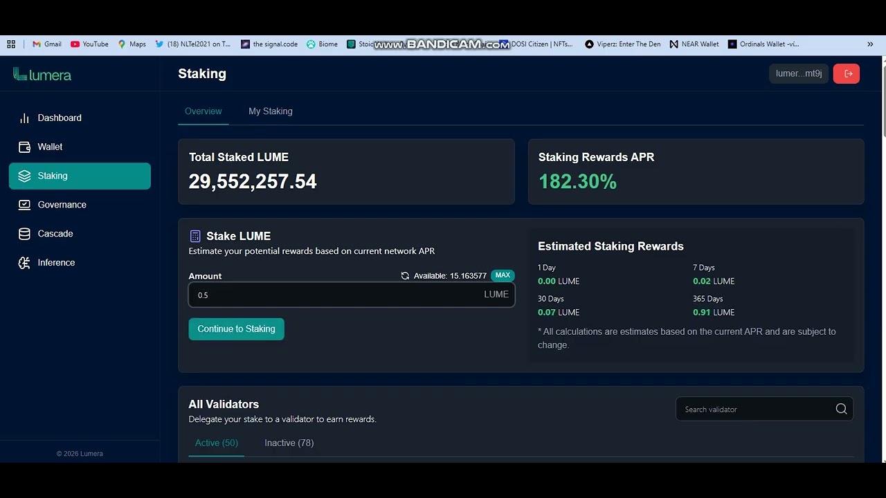Open the NLTel2021 Twitter bookmark
This screenshot has width=886, height=498.
(193, 44)
